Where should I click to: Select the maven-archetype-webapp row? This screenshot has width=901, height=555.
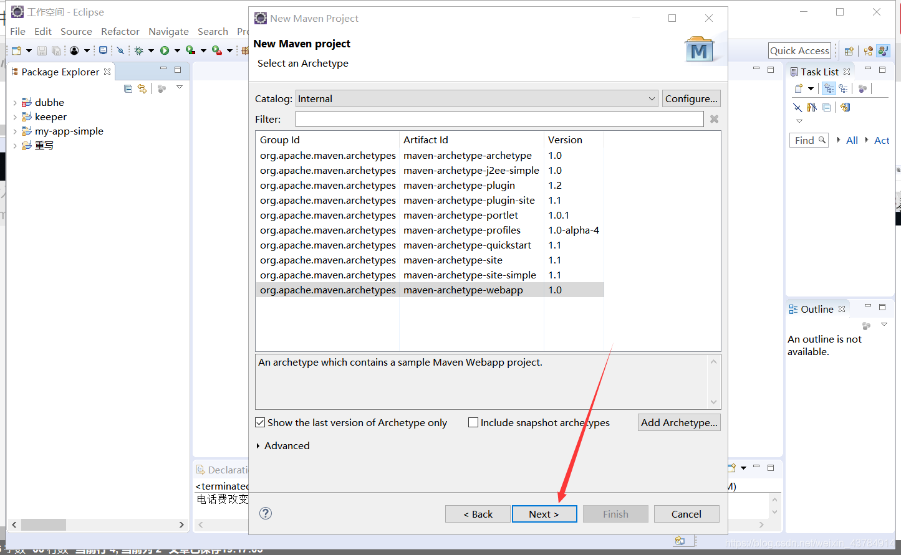point(430,290)
